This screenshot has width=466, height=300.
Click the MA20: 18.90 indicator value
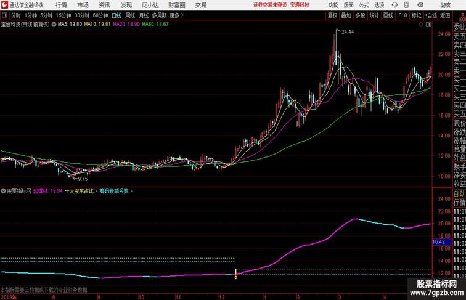[x=126, y=25]
